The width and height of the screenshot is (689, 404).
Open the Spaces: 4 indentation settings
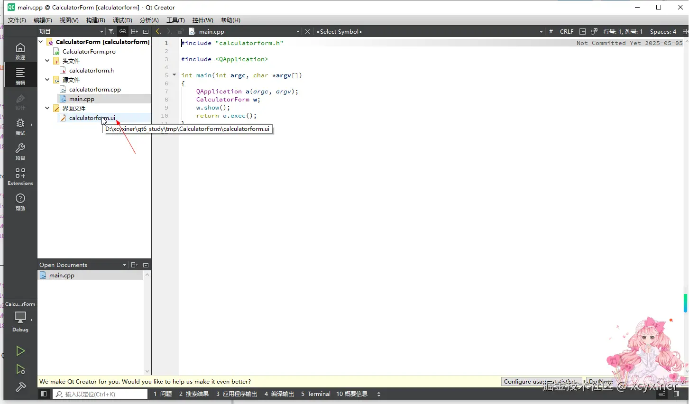(x=663, y=32)
